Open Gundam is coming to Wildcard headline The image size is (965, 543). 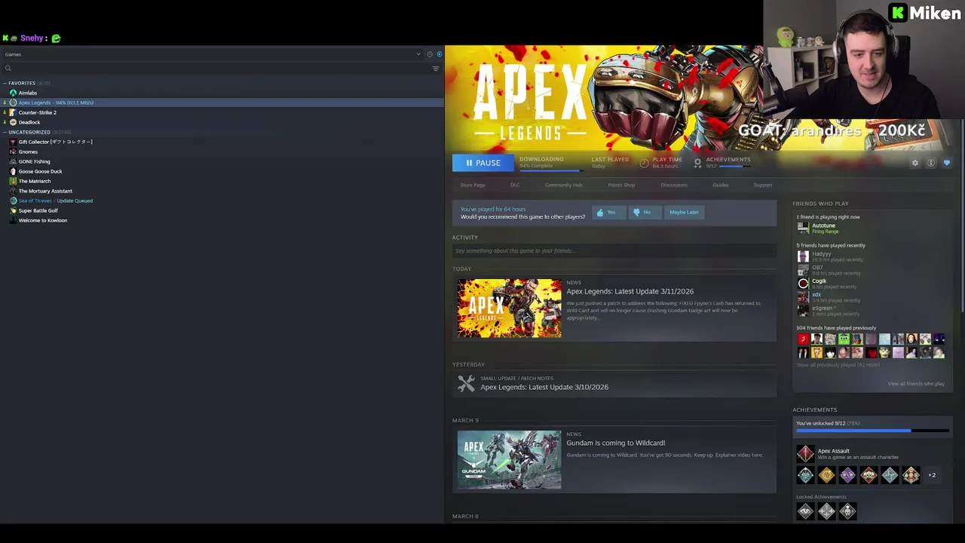615,443
